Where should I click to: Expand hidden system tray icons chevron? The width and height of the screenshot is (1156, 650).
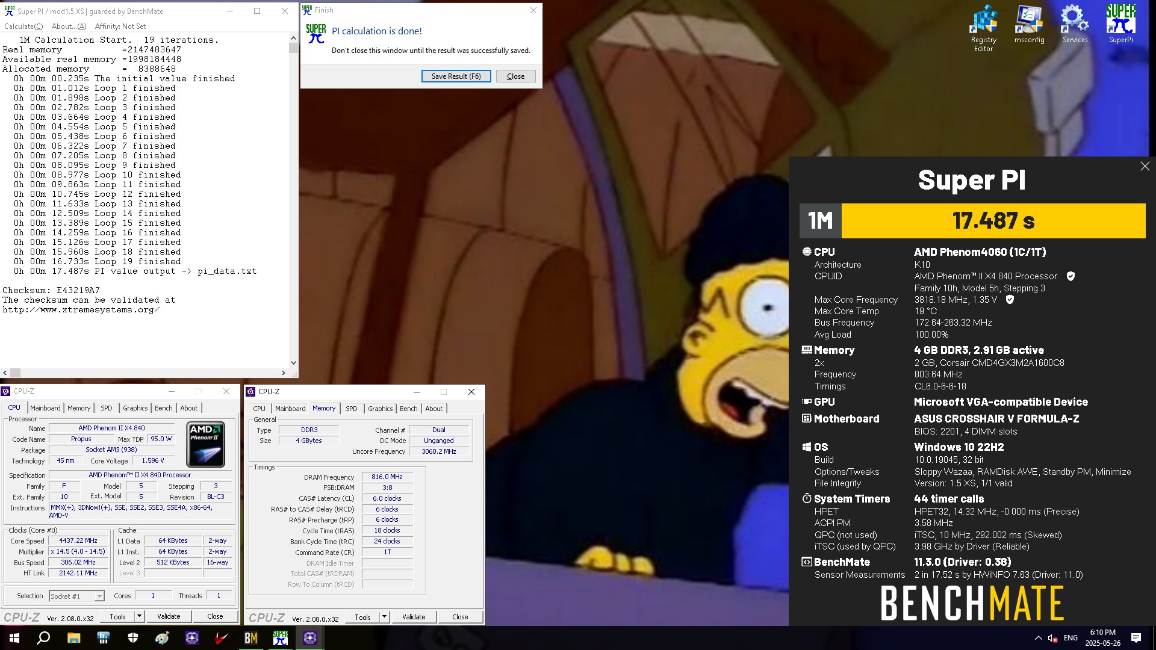click(1038, 638)
